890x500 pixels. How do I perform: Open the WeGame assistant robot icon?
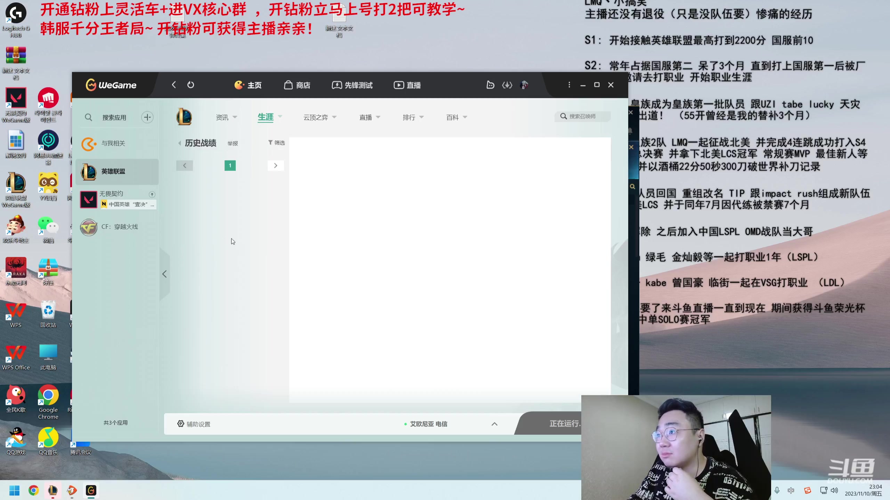490,85
